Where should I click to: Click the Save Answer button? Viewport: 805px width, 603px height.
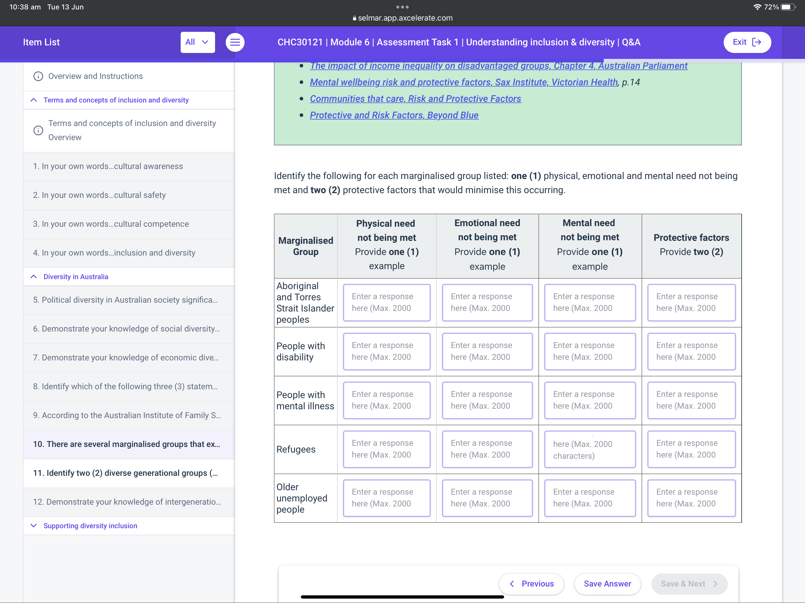tap(607, 583)
